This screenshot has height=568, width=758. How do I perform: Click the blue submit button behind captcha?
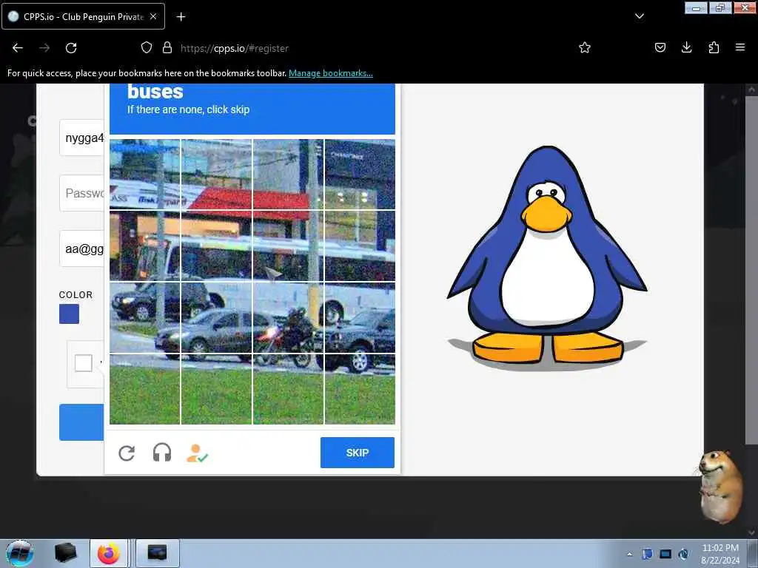point(81,422)
